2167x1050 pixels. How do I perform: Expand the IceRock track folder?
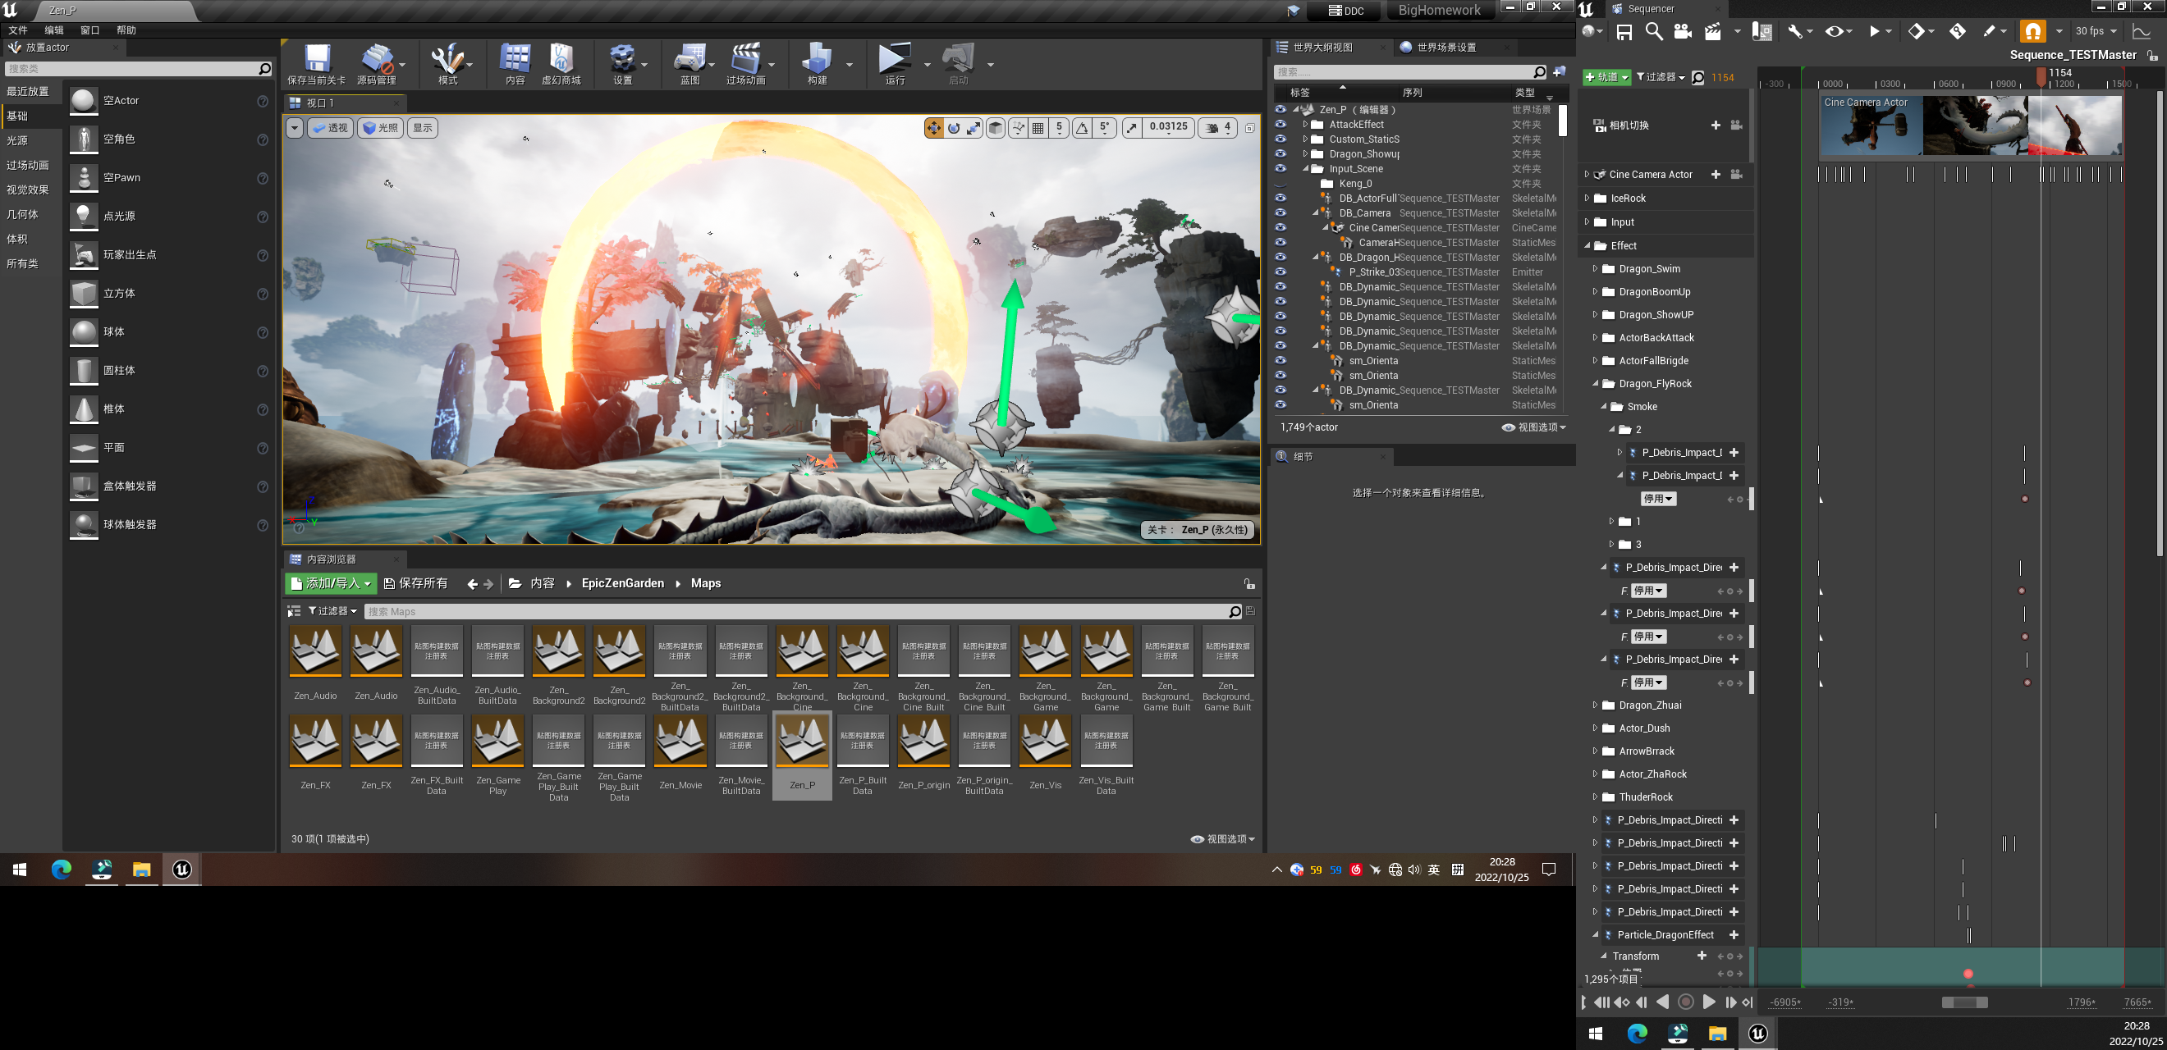click(x=1587, y=199)
